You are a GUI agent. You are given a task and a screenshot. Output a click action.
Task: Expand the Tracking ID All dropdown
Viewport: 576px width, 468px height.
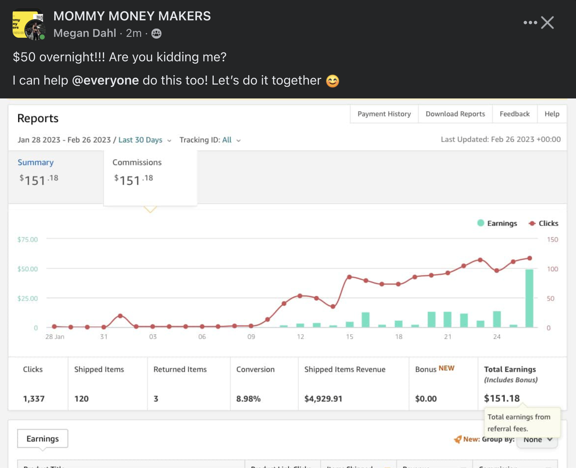210,140
